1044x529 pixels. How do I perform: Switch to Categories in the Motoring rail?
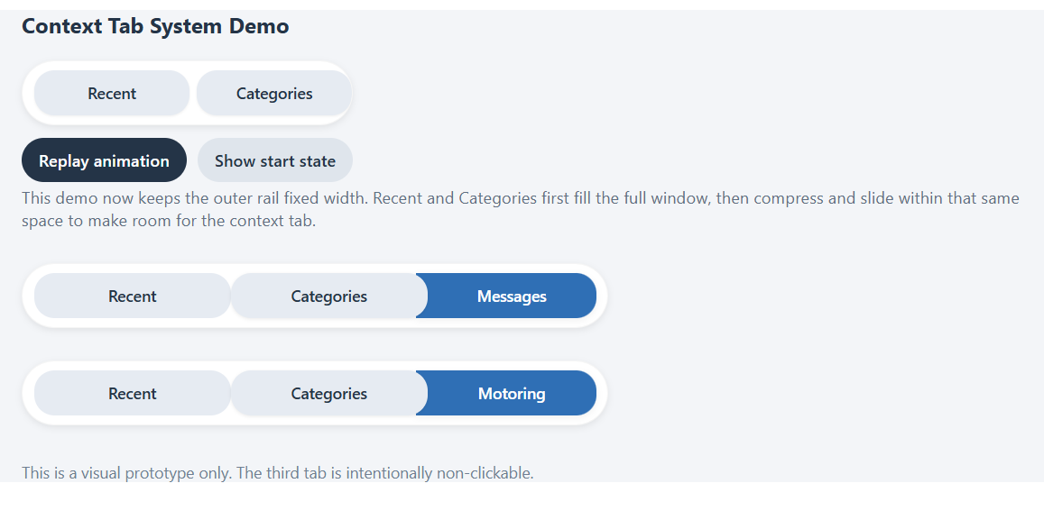click(x=328, y=394)
